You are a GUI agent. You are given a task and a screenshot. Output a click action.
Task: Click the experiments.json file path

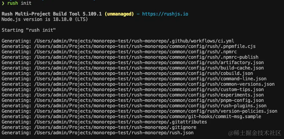(x=149, y=95)
